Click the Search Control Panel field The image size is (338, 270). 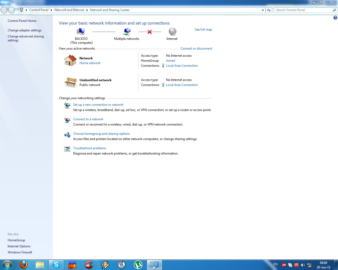303,10
